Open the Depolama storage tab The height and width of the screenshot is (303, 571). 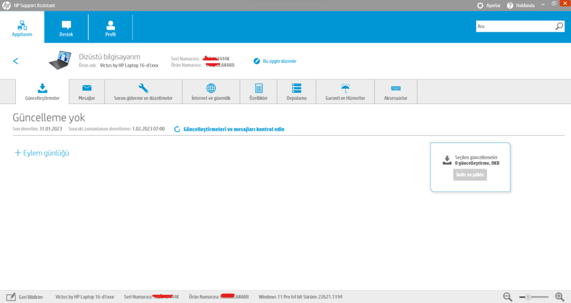296,92
